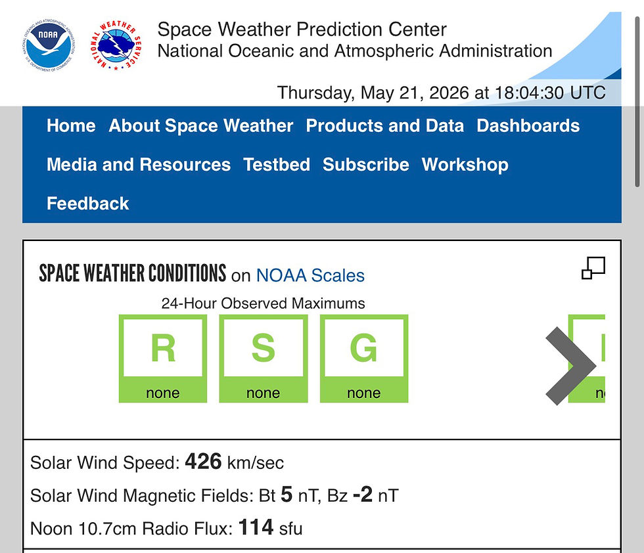Go to the Testbed page
644x553 pixels.
pyautogui.click(x=277, y=165)
